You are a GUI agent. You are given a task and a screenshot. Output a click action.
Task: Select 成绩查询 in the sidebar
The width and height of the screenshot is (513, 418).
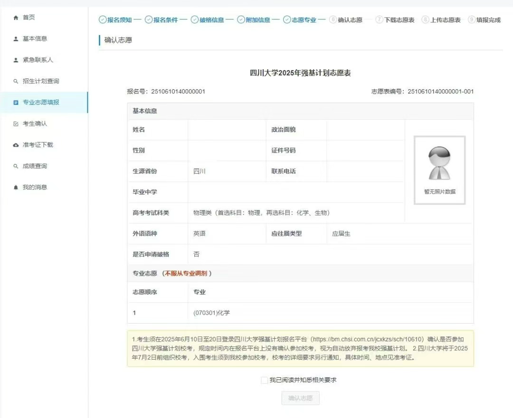click(44, 167)
